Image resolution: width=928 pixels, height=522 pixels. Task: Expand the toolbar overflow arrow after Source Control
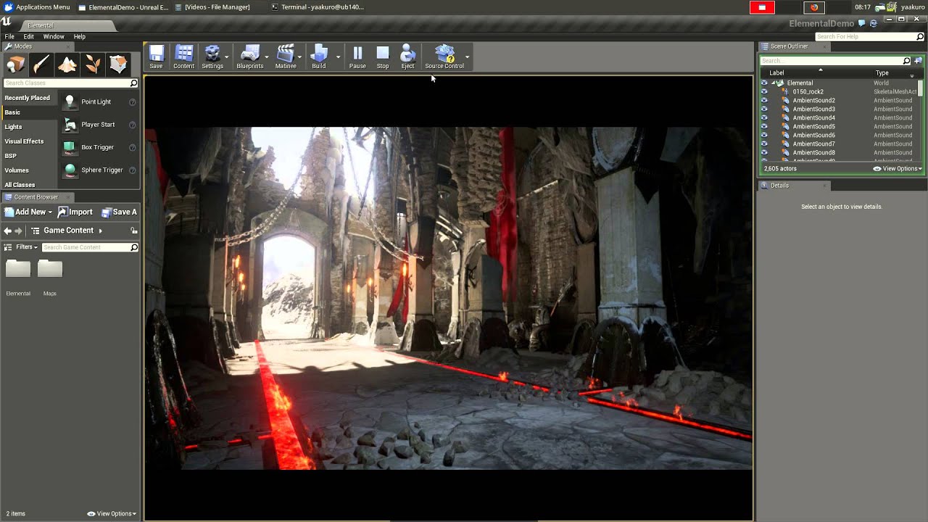click(468, 57)
